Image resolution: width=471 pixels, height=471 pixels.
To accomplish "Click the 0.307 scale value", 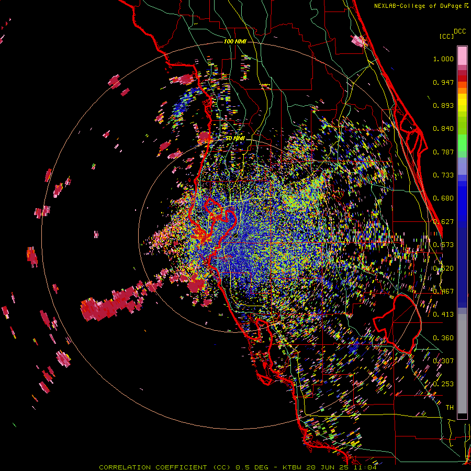I will (443, 361).
